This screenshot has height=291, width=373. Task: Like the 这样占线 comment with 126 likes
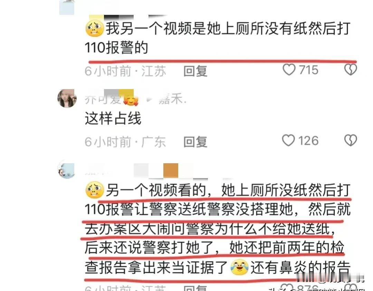pos(288,140)
